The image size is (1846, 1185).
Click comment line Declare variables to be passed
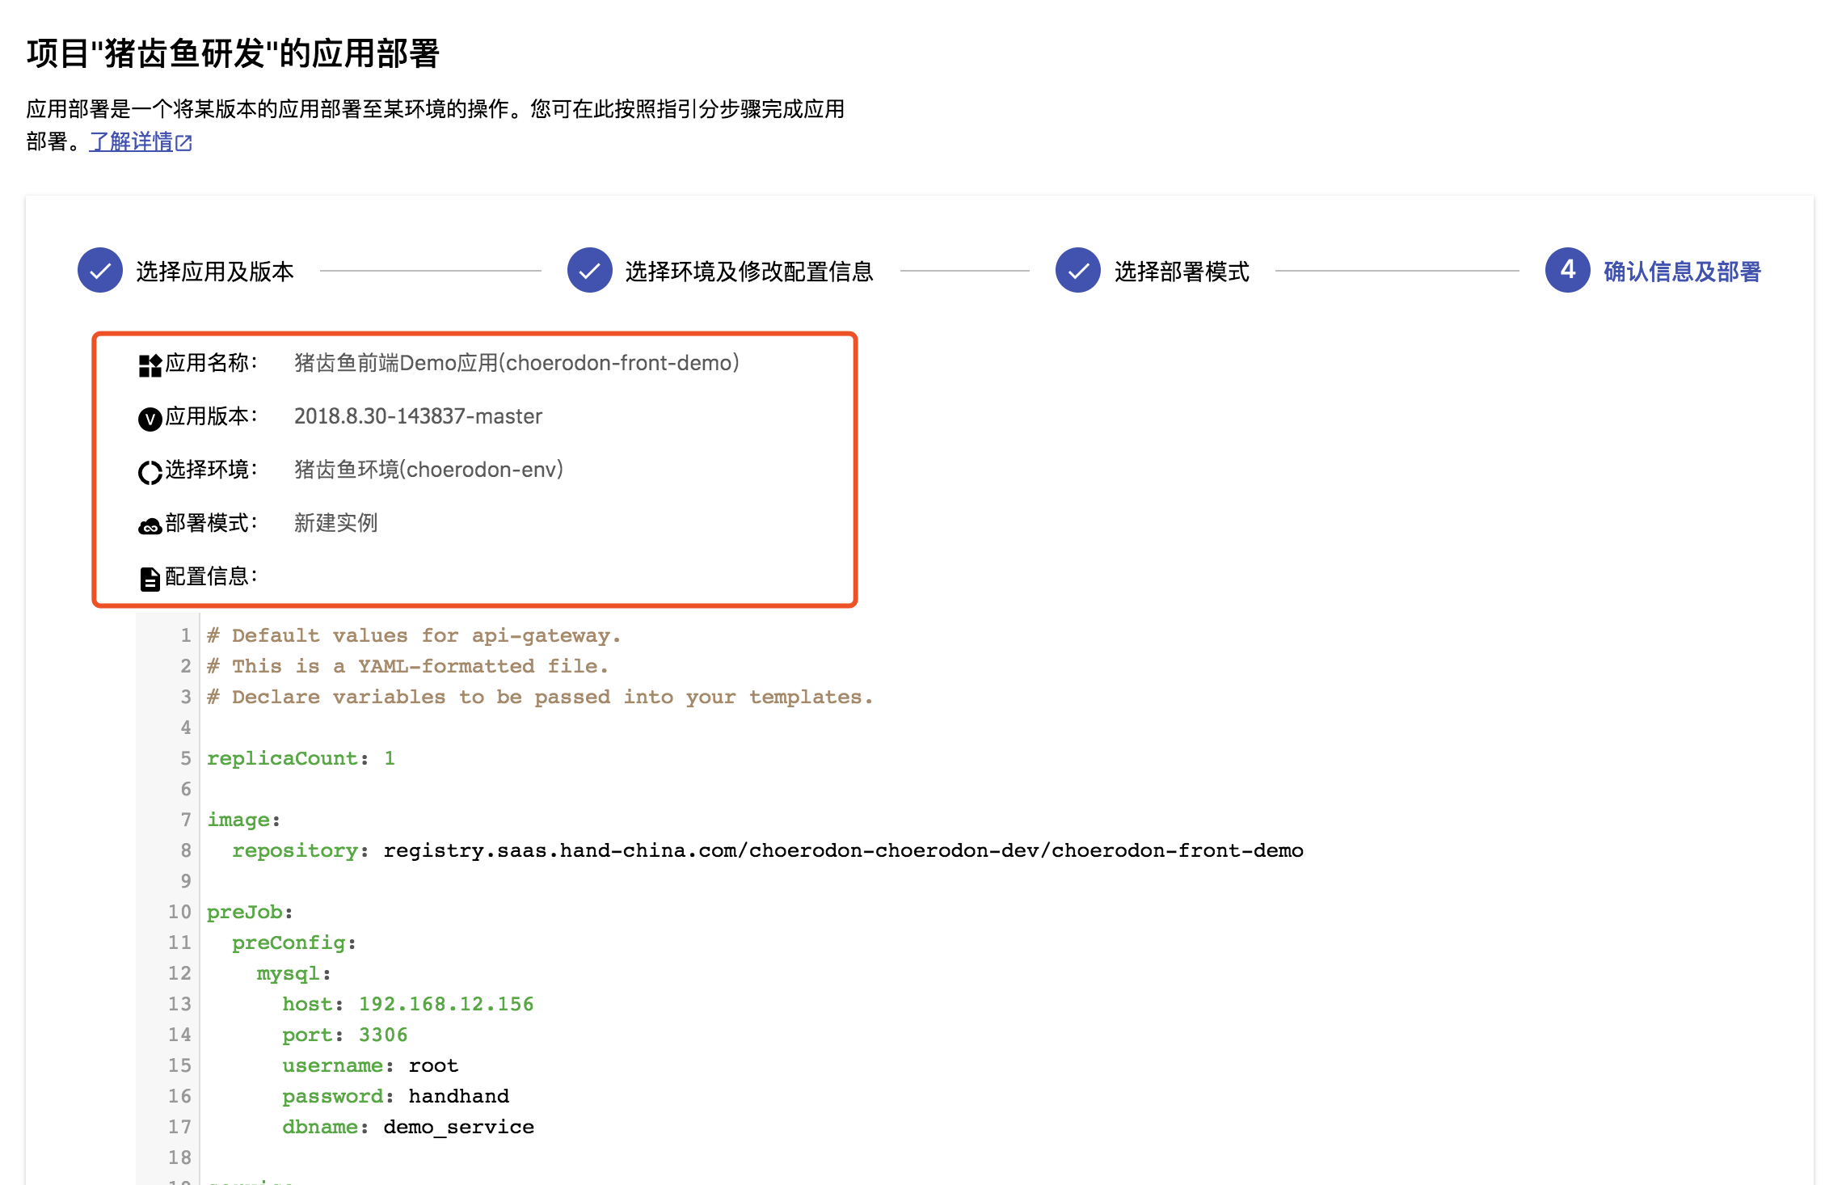[540, 697]
